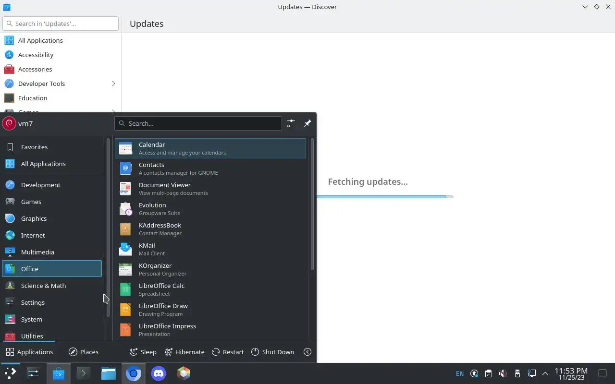Select the Development category
Viewport: 615px width, 384px height.
coord(52,185)
